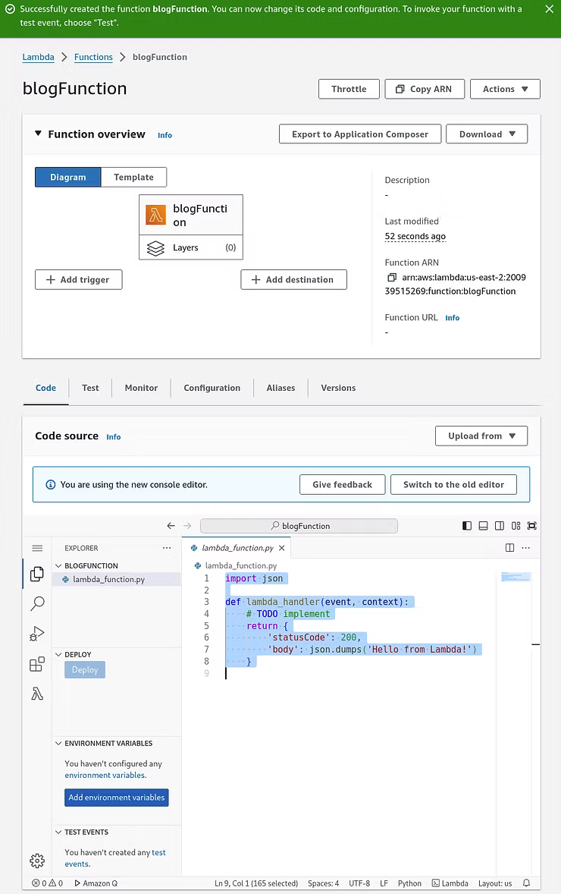Click Export to Application Composer
The image size is (561, 894).
tap(360, 134)
